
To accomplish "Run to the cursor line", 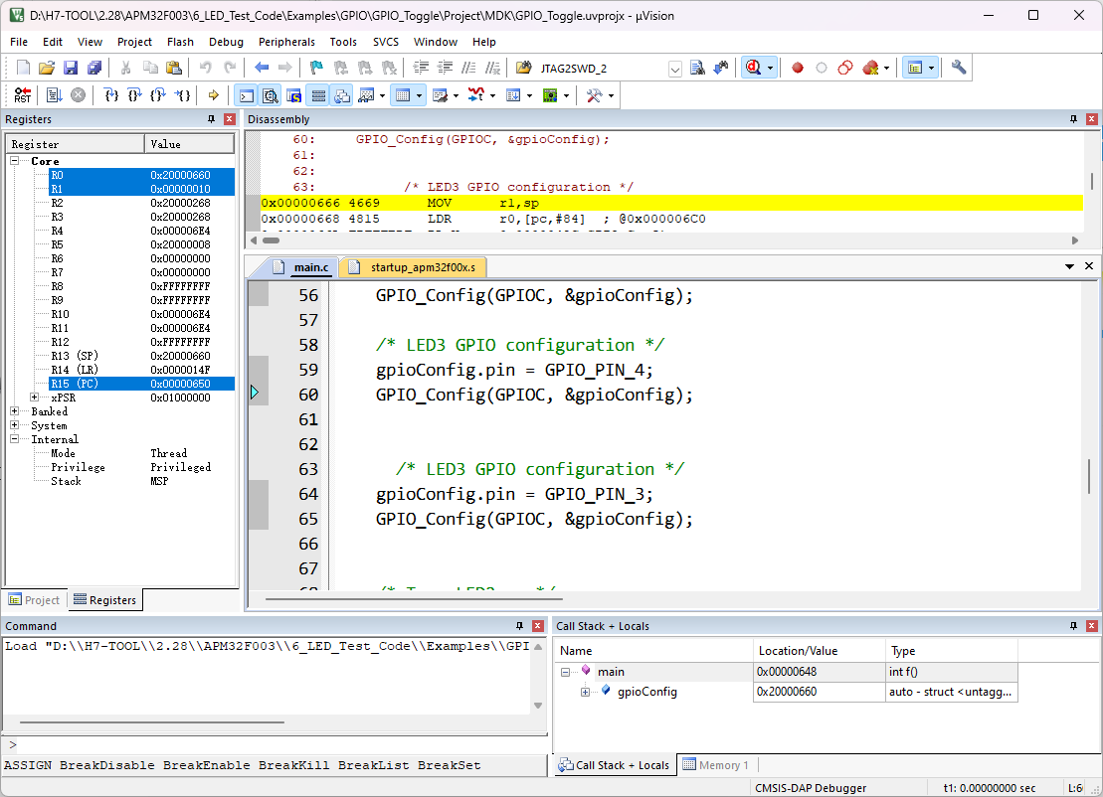I will (x=182, y=95).
